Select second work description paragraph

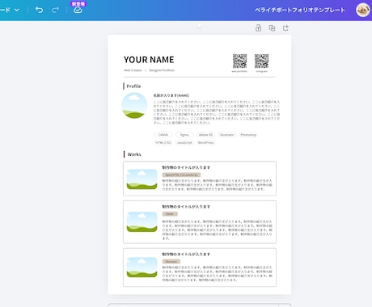click(x=218, y=230)
